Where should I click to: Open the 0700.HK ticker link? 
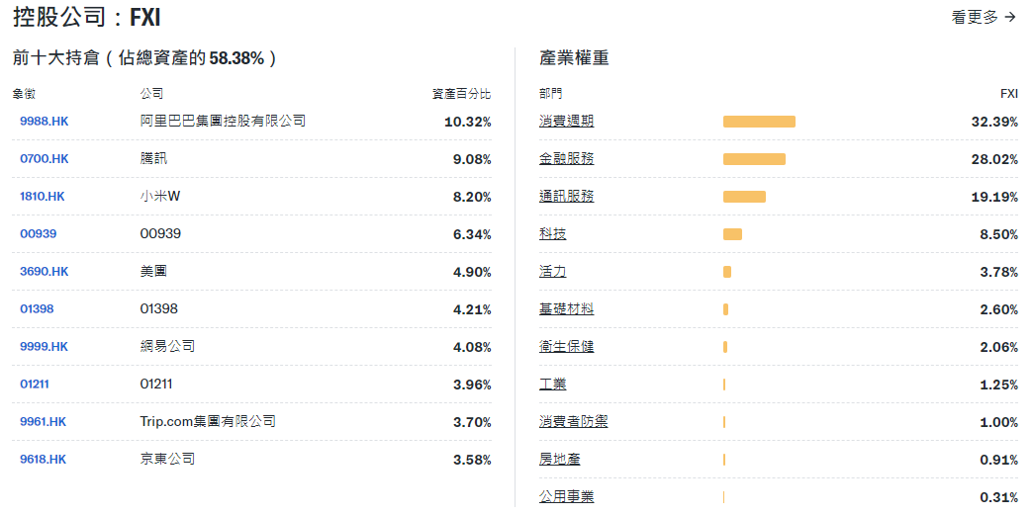[45, 159]
